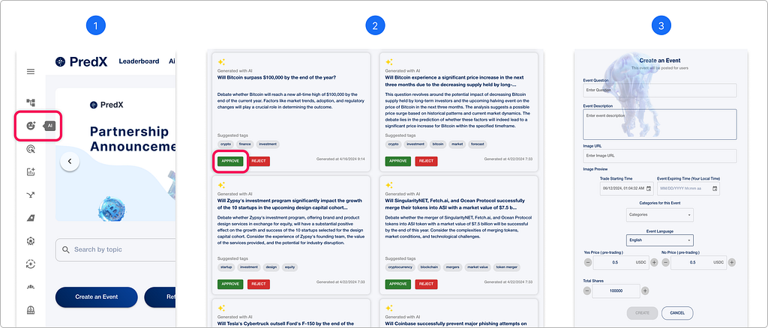Click the CANCEL button in the event form
The height and width of the screenshot is (328, 768).
click(x=677, y=313)
